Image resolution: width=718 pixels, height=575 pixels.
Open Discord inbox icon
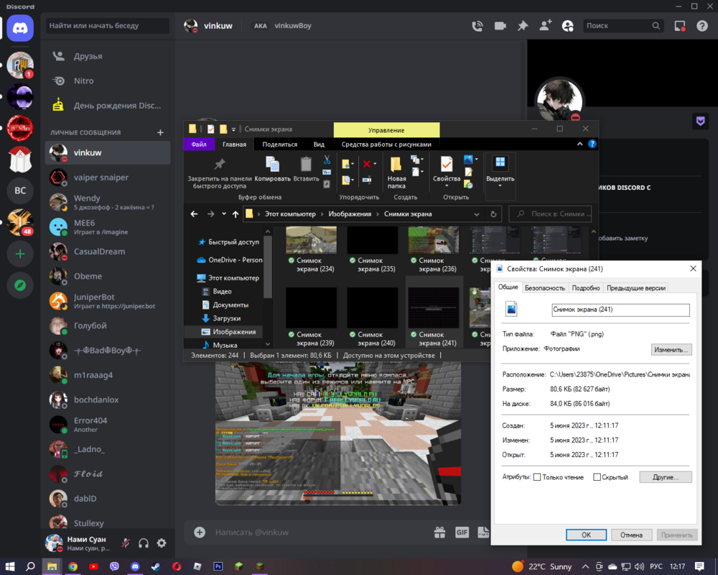pos(680,26)
